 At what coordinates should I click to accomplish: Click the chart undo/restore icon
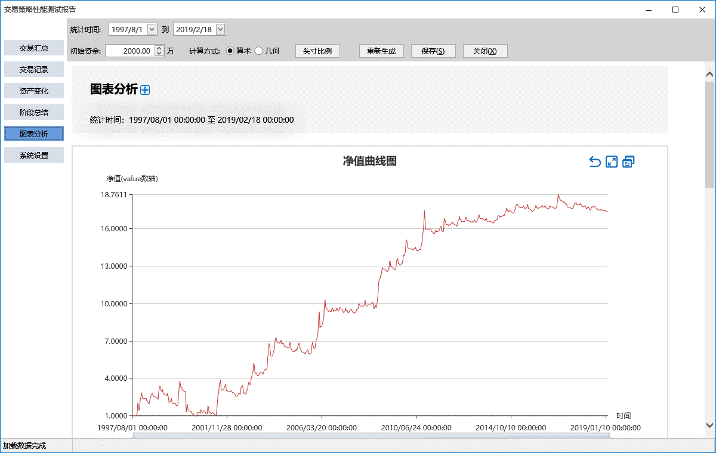[595, 162]
